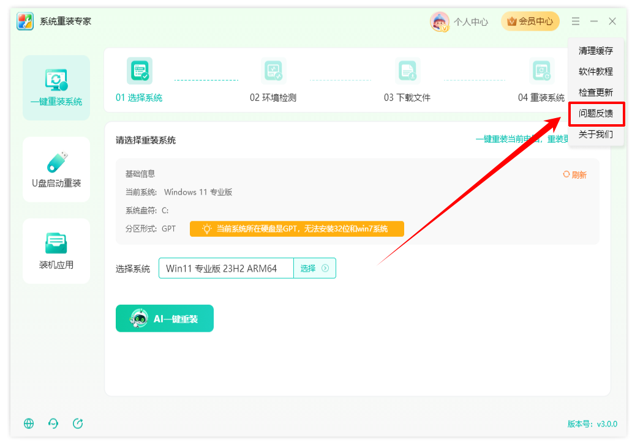This screenshot has height=443, width=632.
Task: Choose 问题反馈 menu entry
Action: click(596, 114)
